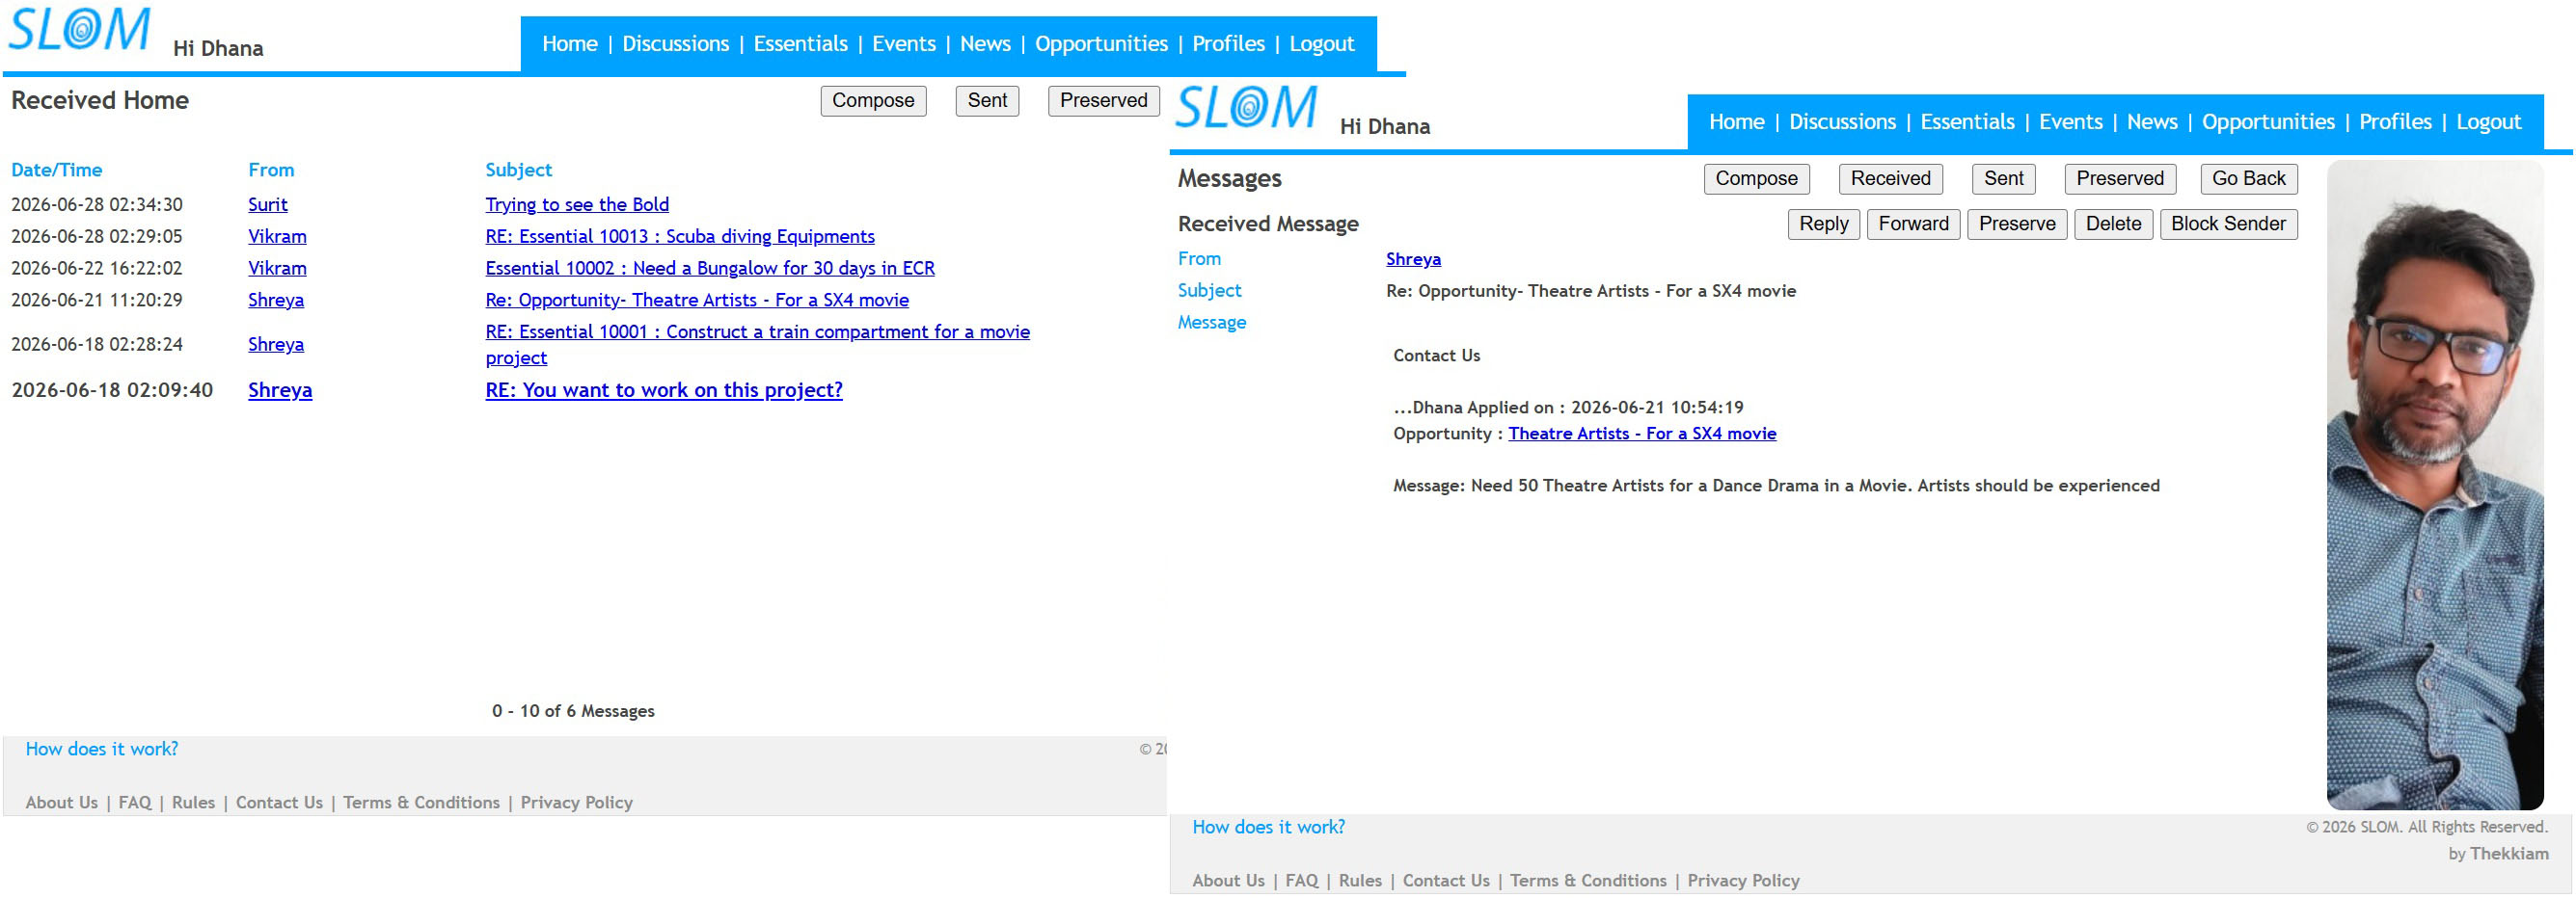This screenshot has width=2576, height=898.
Task: Open Discussions in the Received Home page menu
Action: point(676,44)
